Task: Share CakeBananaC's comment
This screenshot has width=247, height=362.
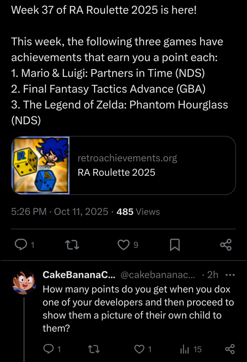Action: [x=230, y=349]
